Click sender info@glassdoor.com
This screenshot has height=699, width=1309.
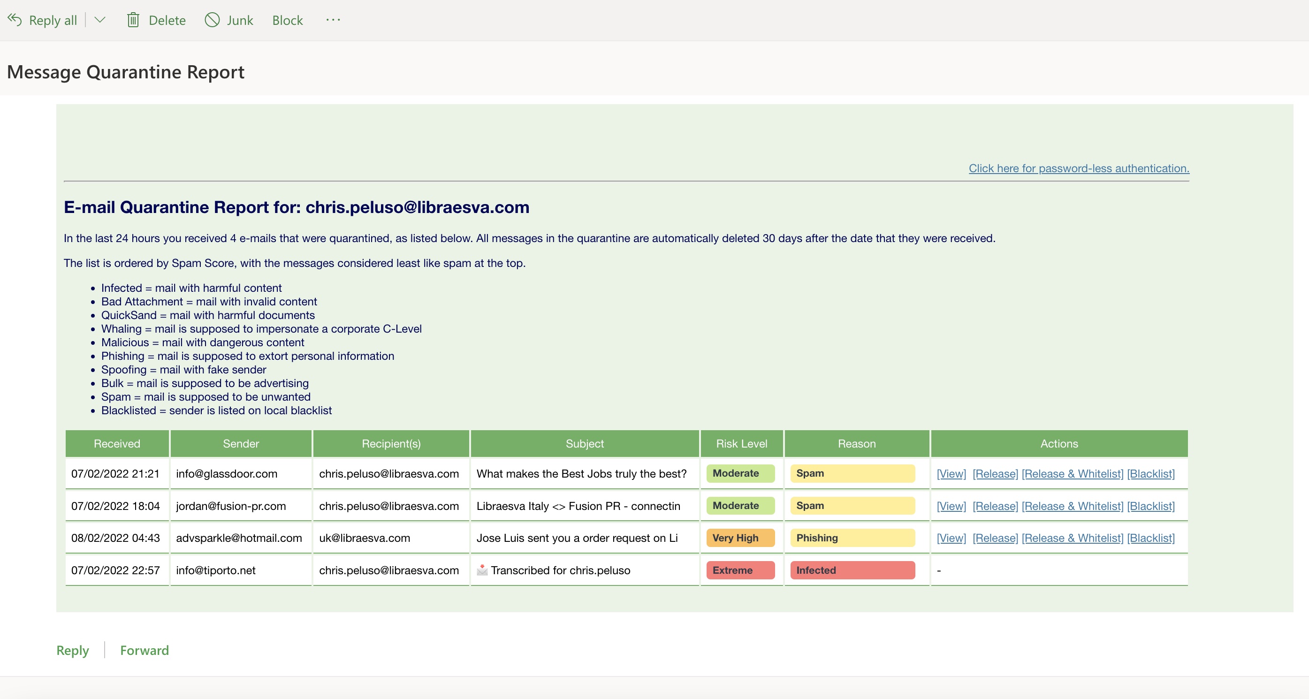(227, 473)
